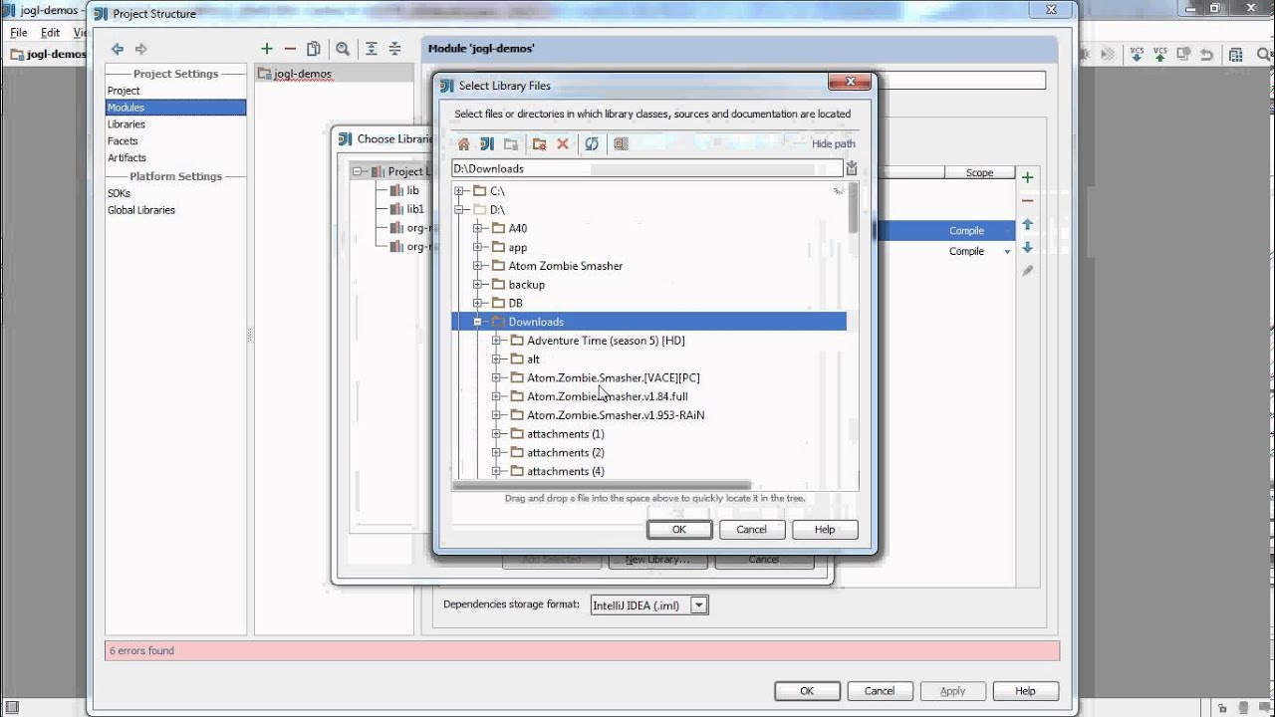Click Help in Select Library Files dialog

coord(825,530)
